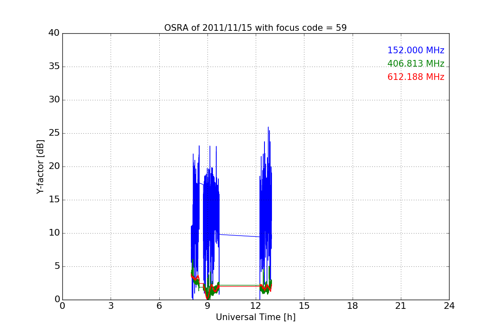Click y-axis tick label 35
499x333 pixels.
[54, 67]
